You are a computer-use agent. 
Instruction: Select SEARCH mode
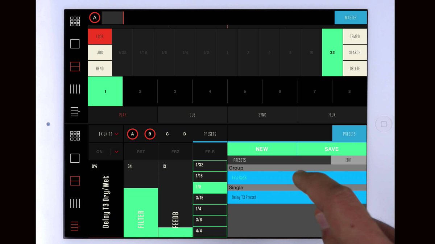[355, 52]
